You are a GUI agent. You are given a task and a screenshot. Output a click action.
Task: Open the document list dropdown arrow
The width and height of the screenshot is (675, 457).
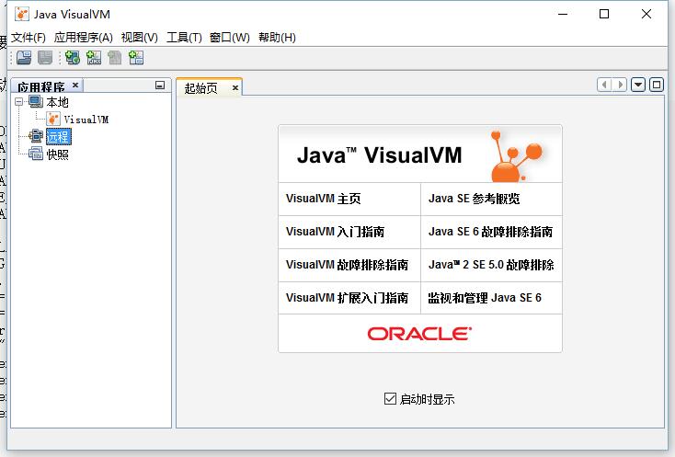(x=638, y=85)
